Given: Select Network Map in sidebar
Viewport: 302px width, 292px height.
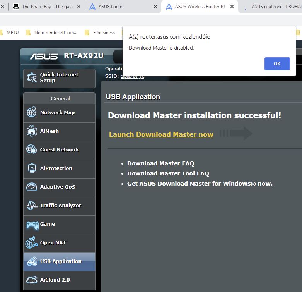Looking at the screenshot, I should click(x=59, y=113).
